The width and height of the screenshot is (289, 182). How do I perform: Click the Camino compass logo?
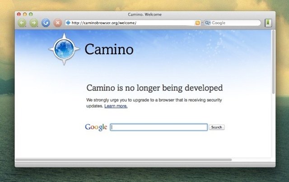(x=64, y=49)
